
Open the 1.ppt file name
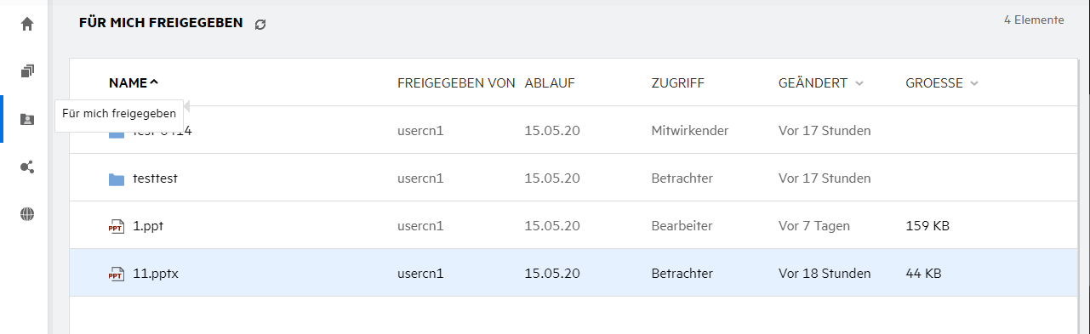pyautogui.click(x=148, y=226)
